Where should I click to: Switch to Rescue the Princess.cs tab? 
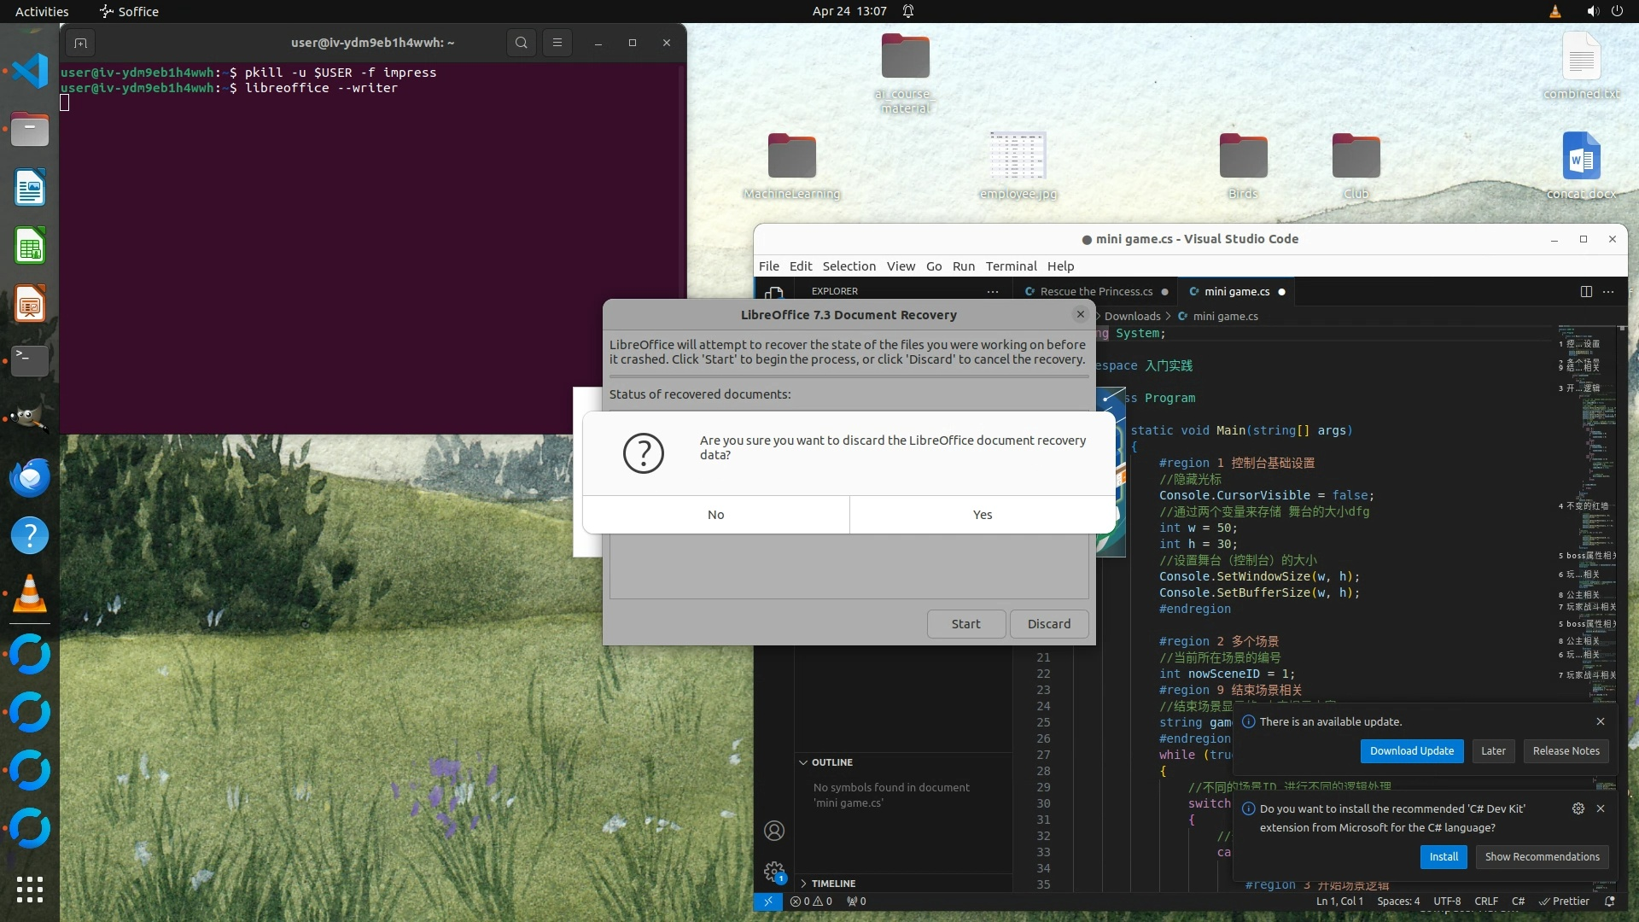pos(1095,291)
